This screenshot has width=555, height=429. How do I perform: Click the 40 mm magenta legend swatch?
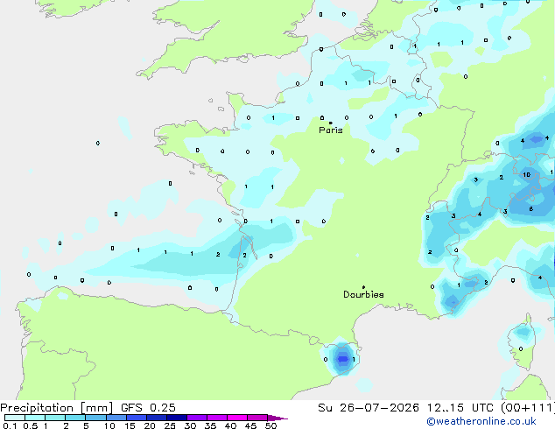237,418
